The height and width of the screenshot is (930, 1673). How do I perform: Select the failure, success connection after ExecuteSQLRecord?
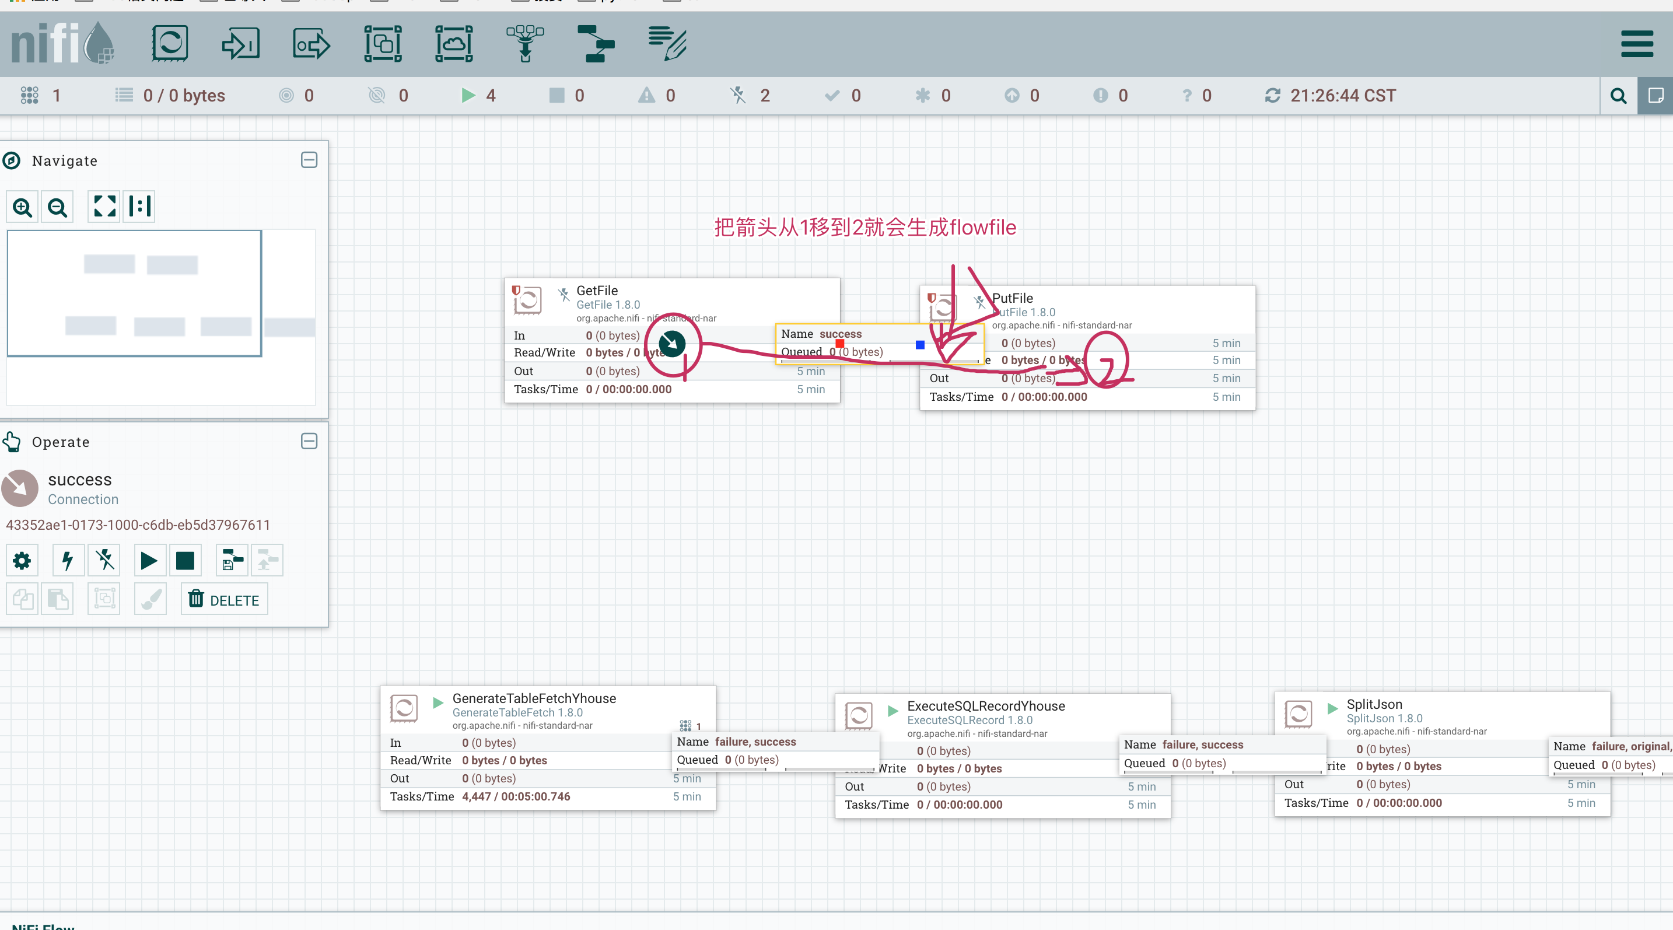click(x=1223, y=754)
